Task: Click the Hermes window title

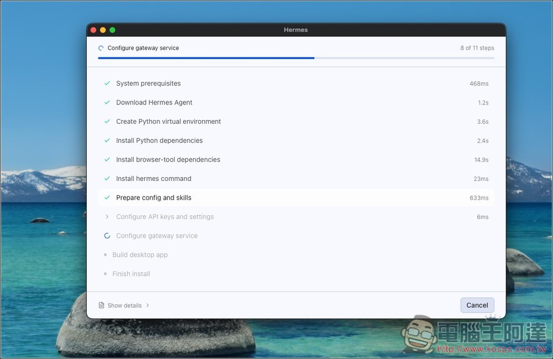Action: (296, 30)
